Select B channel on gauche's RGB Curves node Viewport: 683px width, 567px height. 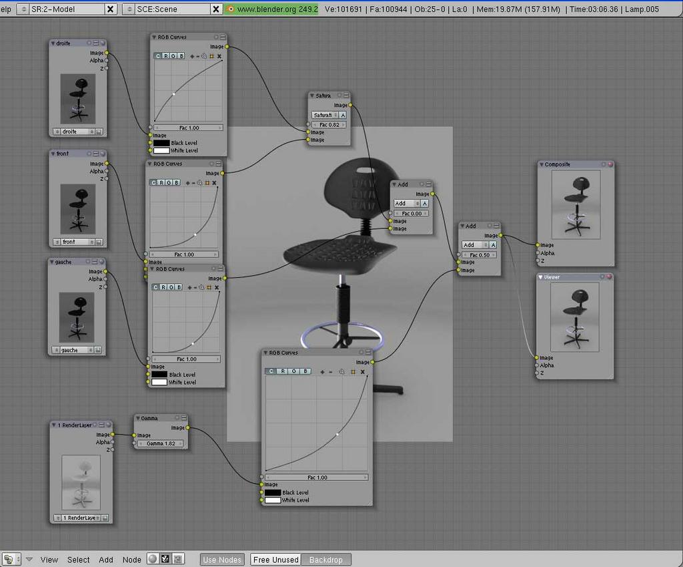(179, 287)
